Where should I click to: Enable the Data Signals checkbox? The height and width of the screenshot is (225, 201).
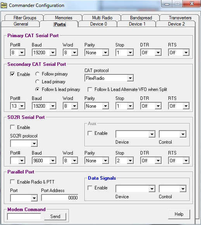[x=90, y=188]
